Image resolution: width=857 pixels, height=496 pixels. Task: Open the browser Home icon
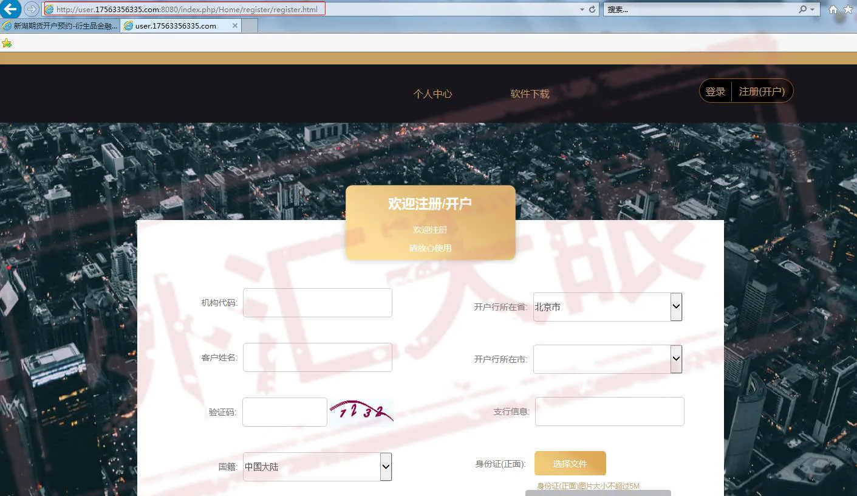833,9
